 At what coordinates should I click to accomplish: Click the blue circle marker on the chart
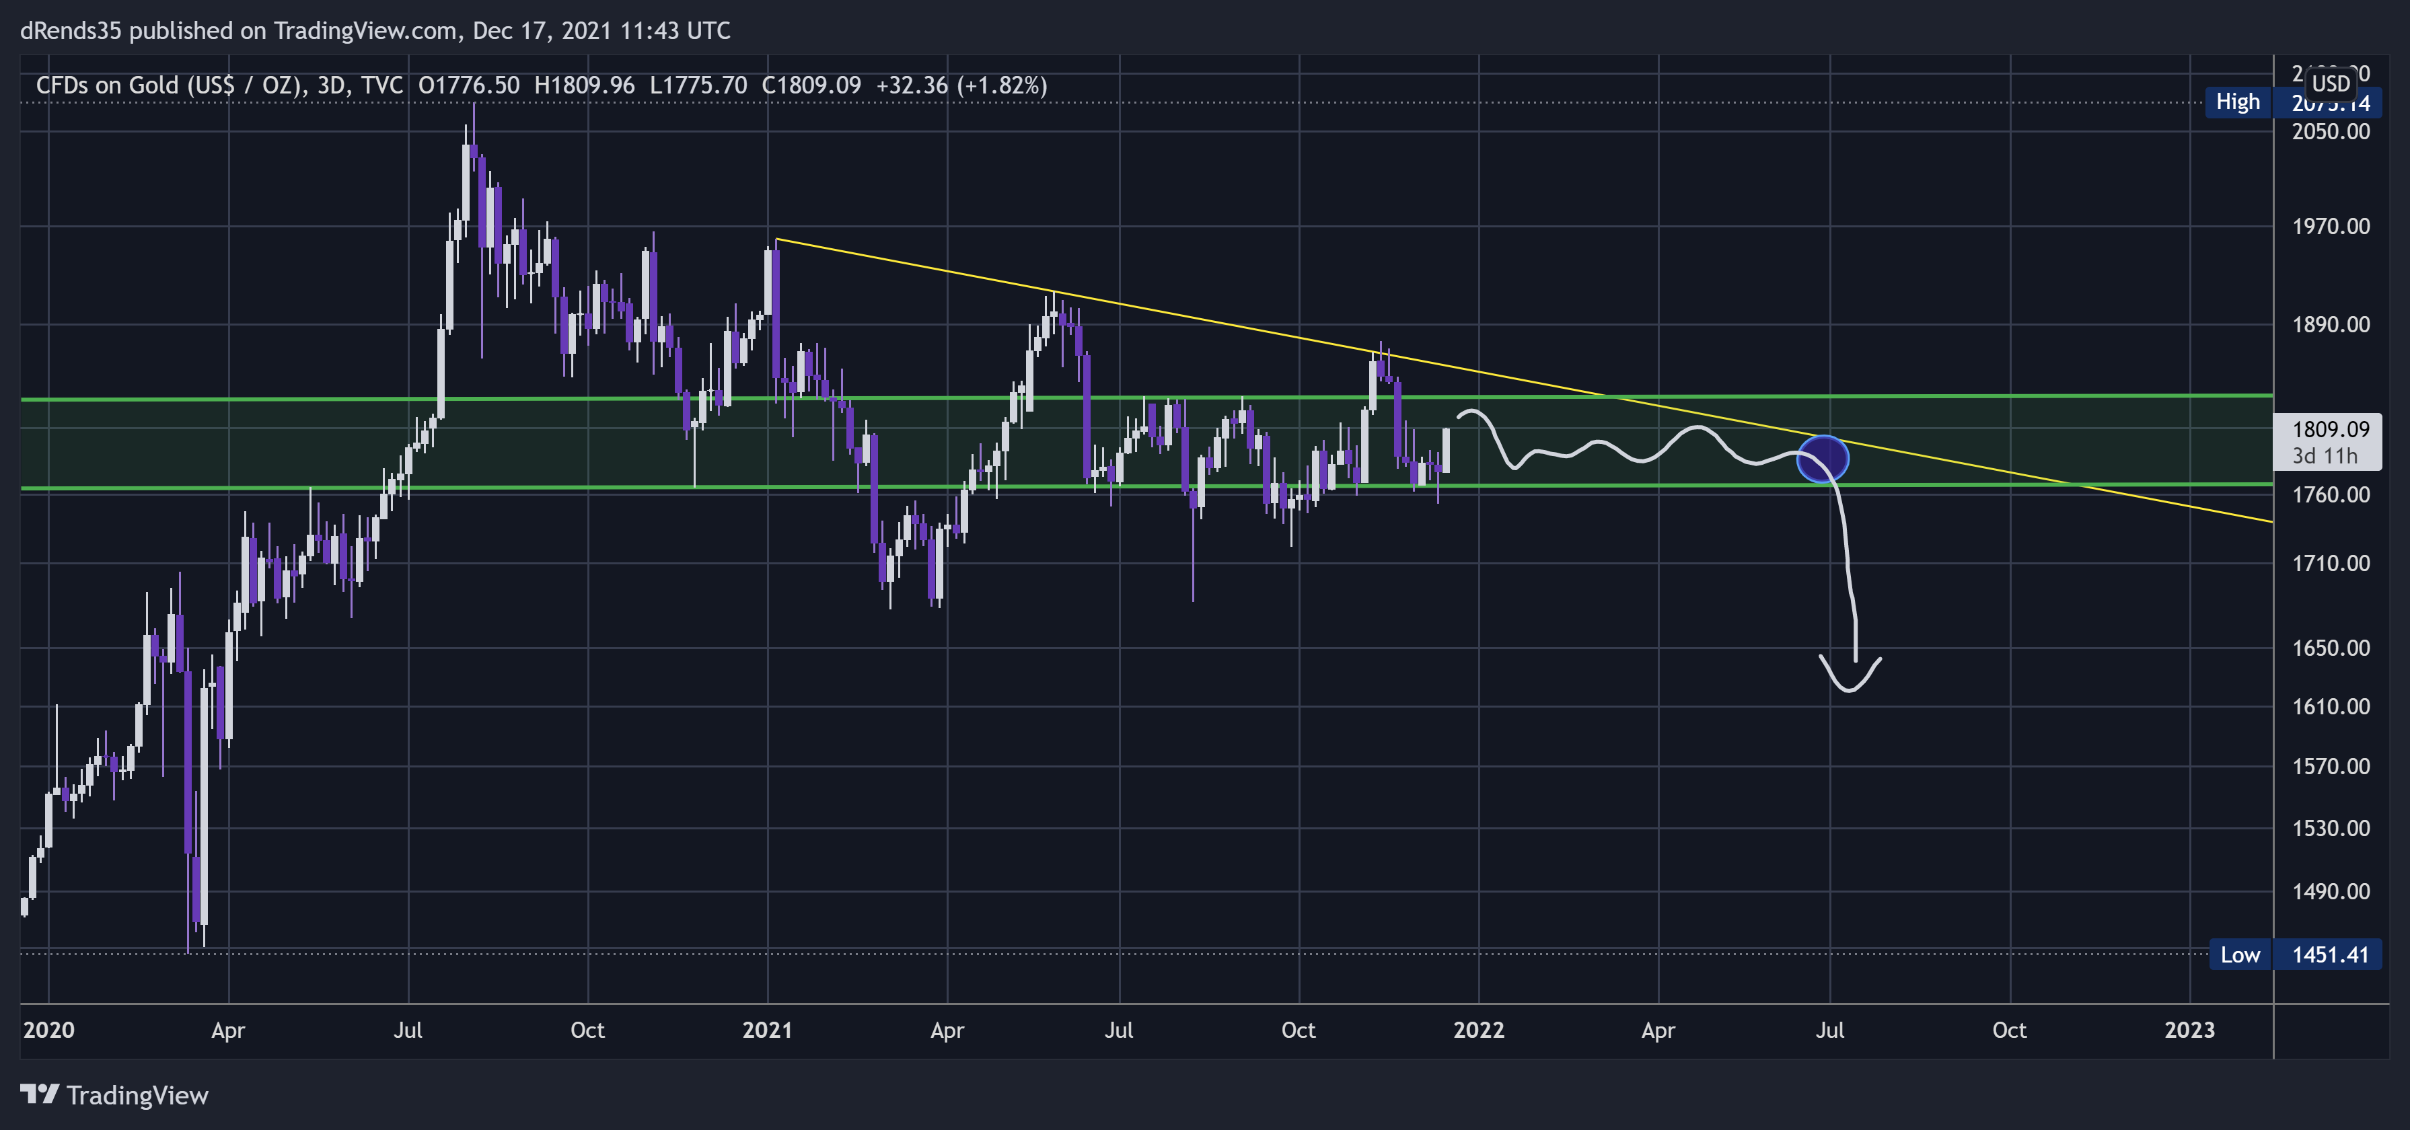(x=1823, y=459)
